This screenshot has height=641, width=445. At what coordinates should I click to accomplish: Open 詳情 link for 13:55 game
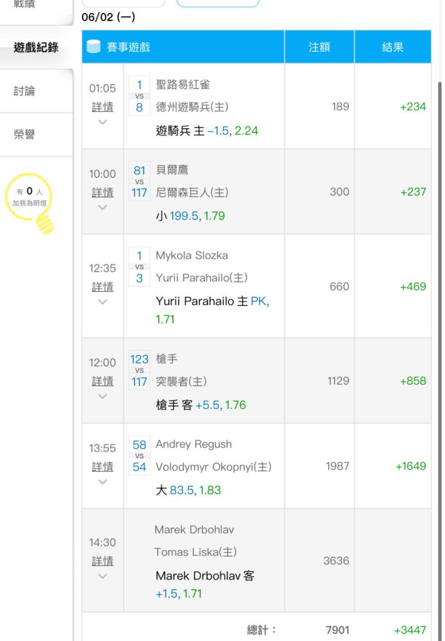click(102, 467)
